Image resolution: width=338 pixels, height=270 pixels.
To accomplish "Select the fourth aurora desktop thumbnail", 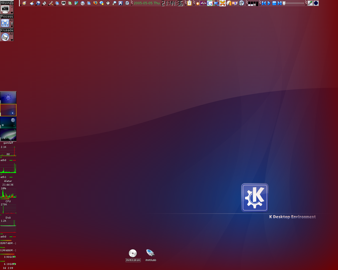I will pos(8,135).
